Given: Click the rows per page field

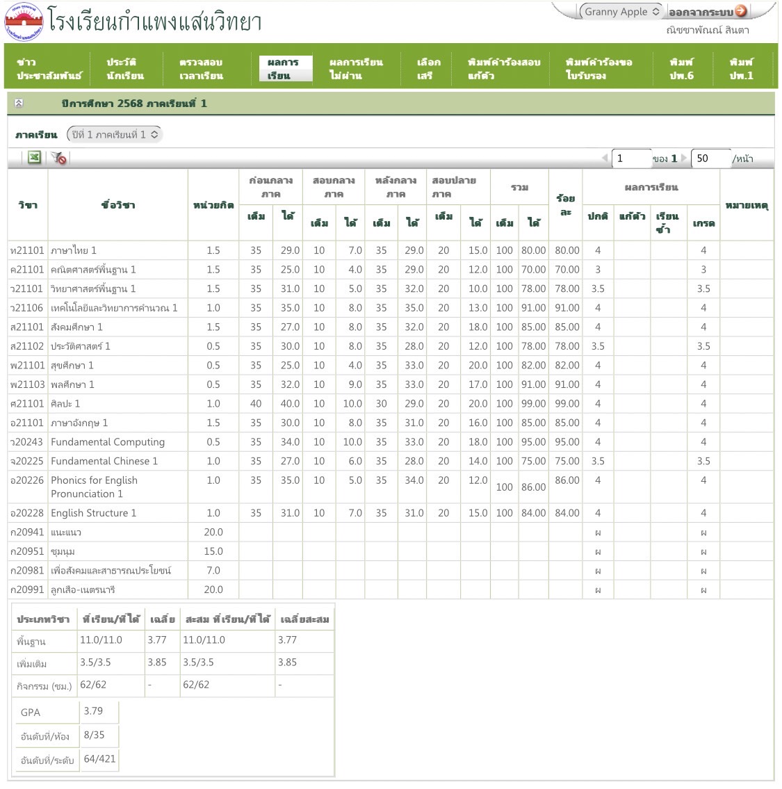Looking at the screenshot, I should pos(710,158).
